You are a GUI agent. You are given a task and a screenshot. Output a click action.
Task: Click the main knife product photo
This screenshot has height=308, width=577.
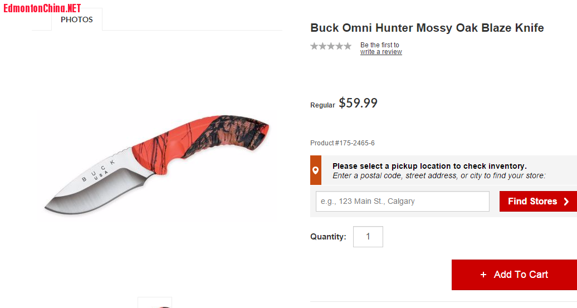coord(157,165)
